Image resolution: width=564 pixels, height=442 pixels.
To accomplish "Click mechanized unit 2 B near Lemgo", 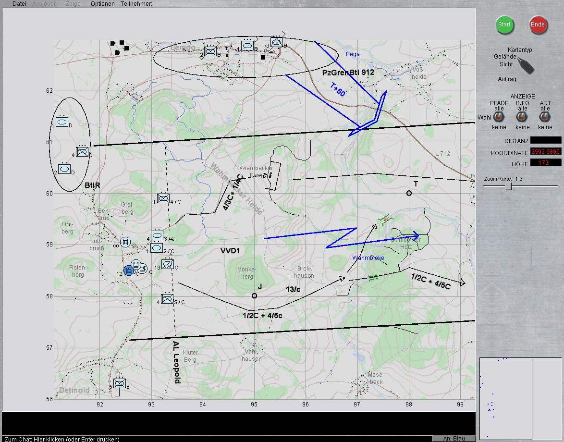I will click(x=210, y=51).
